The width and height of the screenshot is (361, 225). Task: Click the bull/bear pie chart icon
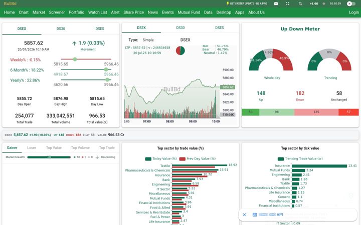180,50
